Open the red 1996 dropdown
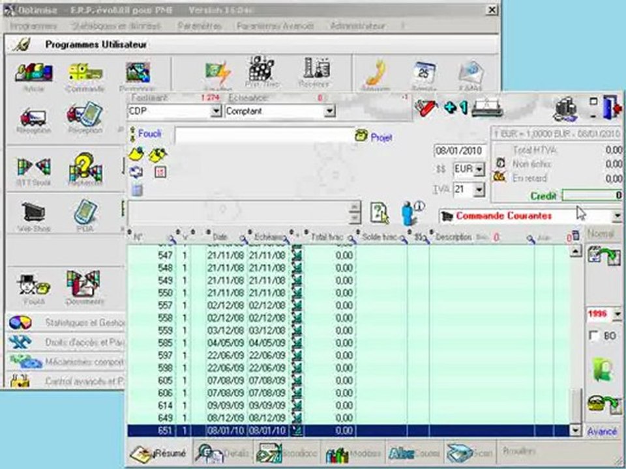Viewport: 626px width, 469px height. click(x=618, y=314)
